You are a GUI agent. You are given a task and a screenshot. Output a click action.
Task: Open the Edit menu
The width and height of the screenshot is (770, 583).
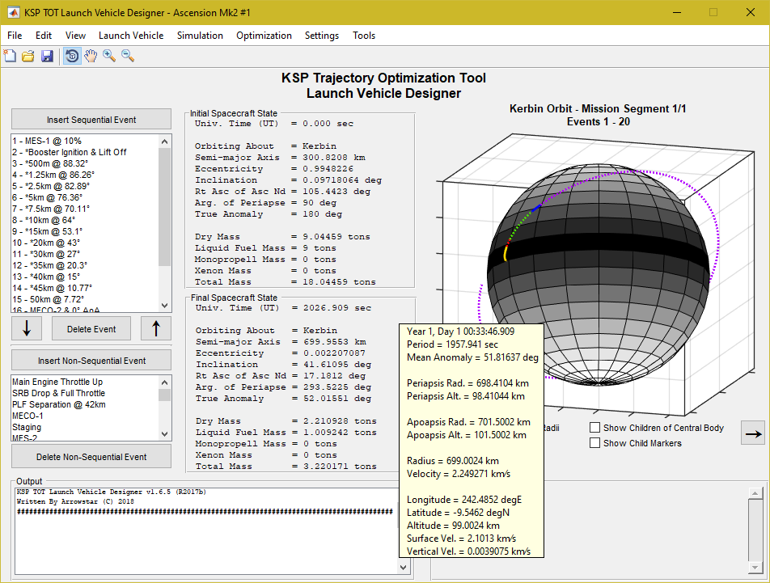pyautogui.click(x=43, y=36)
